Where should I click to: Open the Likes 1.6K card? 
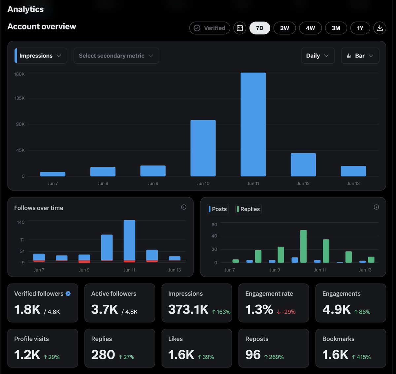pyautogui.click(x=197, y=348)
